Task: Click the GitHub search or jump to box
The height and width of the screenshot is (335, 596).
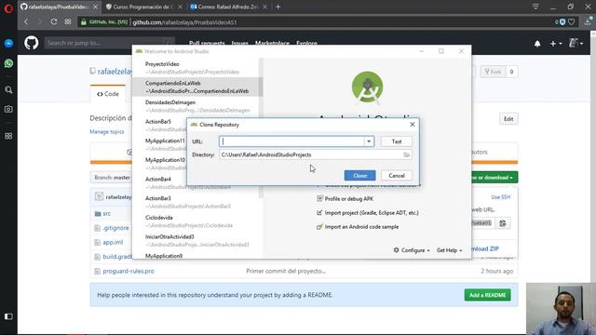Action: click(x=109, y=43)
